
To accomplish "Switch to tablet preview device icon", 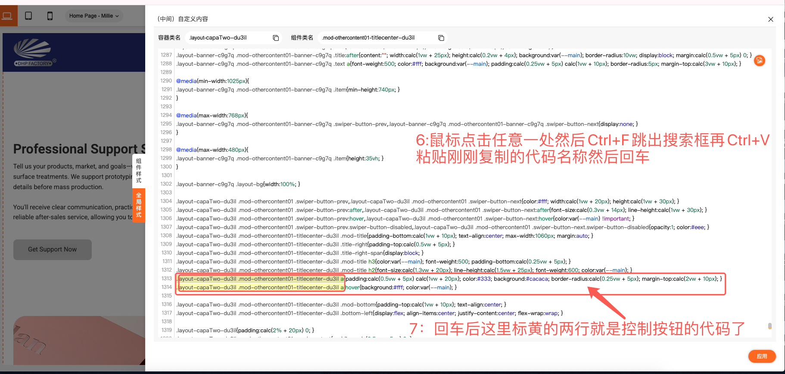I will 28,16.
